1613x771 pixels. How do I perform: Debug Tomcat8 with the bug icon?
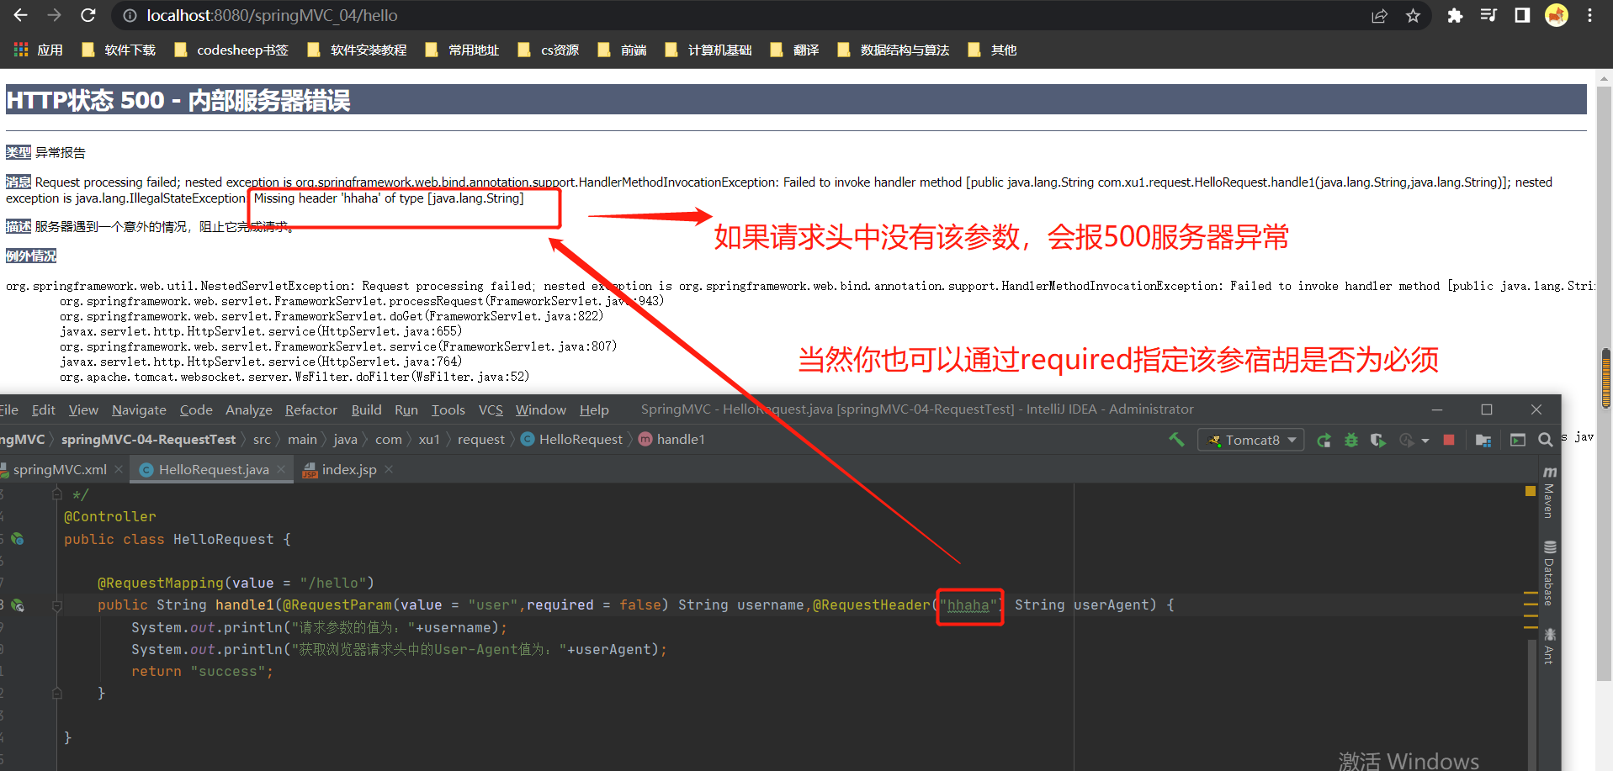pyautogui.click(x=1350, y=440)
